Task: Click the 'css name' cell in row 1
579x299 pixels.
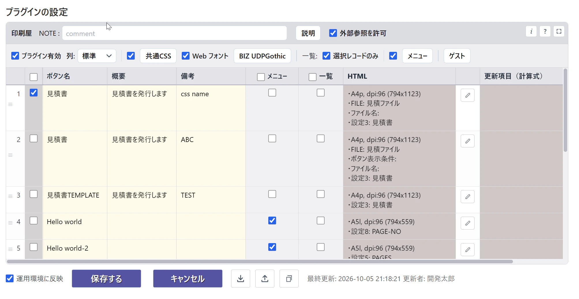Action: [x=211, y=108]
